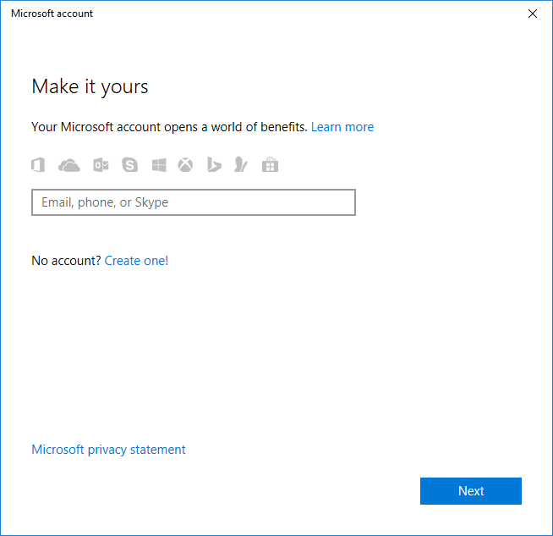
Task: Click the Windows logo icon
Action: tap(159, 165)
